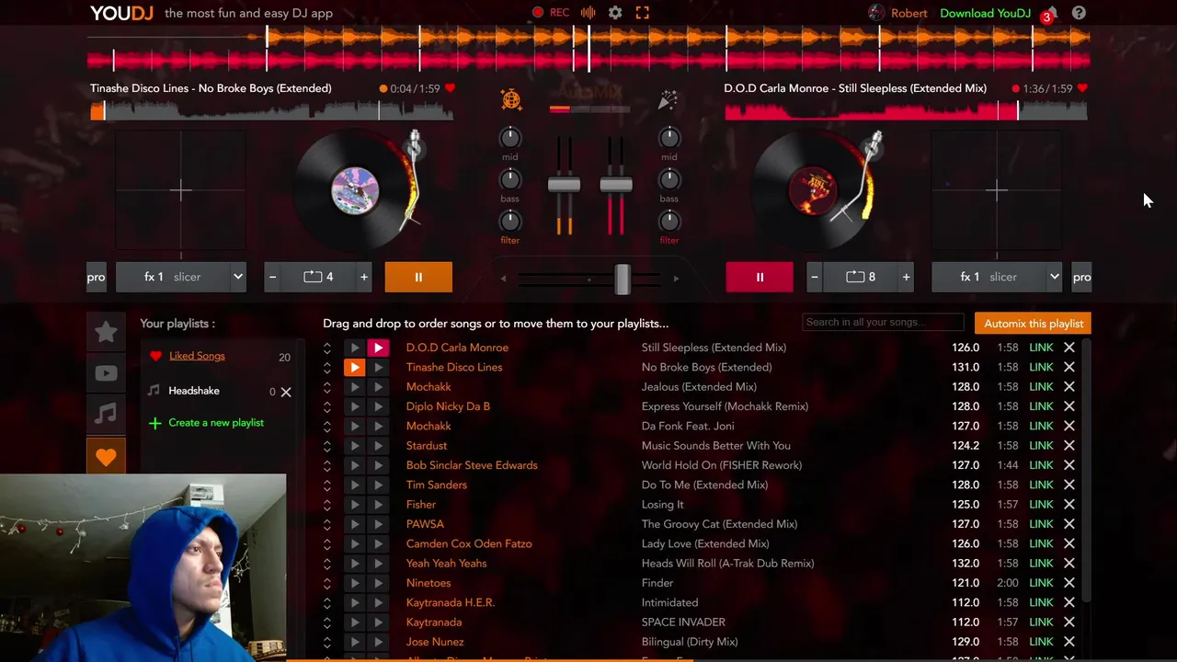Click Automix this playlist button
The height and width of the screenshot is (662, 1177).
click(1034, 324)
